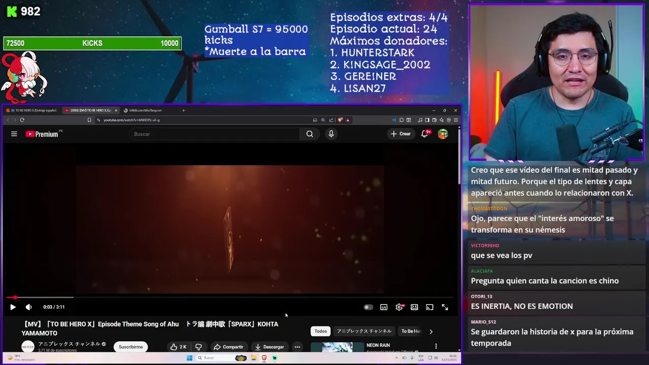Open Brave Rewards triangle icon
The height and width of the screenshot is (365, 649).
(x=348, y=120)
